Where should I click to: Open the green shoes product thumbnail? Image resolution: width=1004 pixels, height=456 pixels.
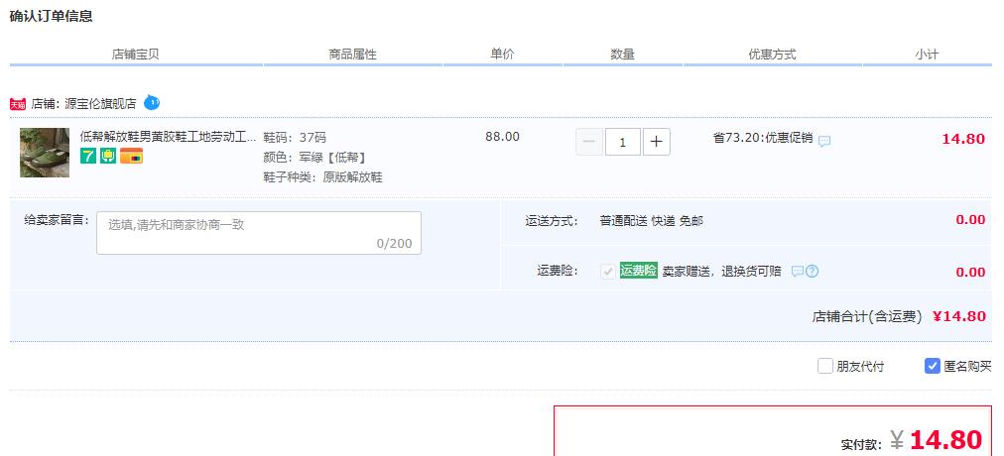pyautogui.click(x=45, y=153)
